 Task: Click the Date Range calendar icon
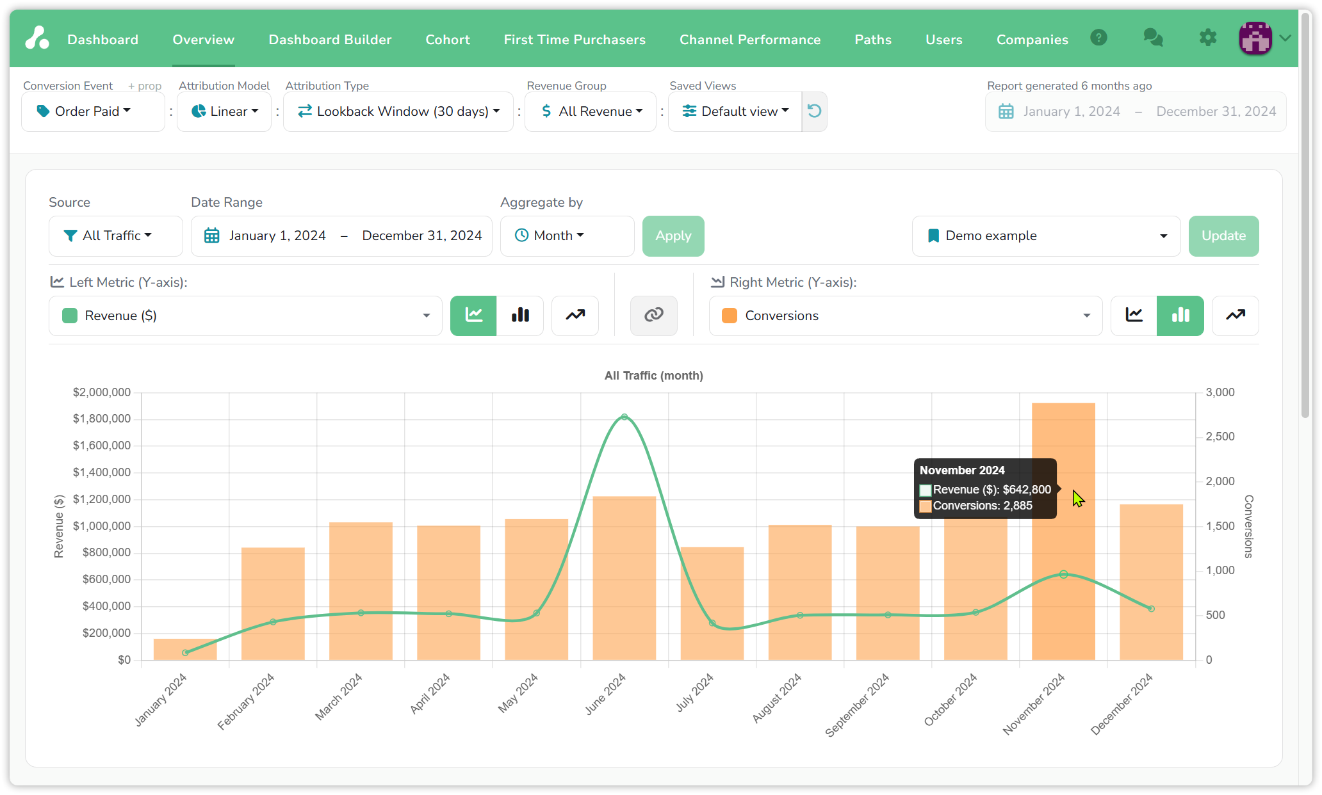click(211, 236)
